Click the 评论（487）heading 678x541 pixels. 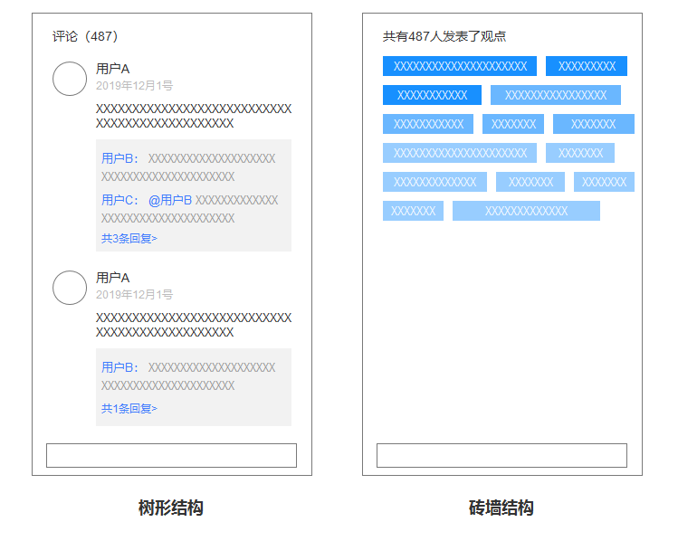pyautogui.click(x=85, y=36)
